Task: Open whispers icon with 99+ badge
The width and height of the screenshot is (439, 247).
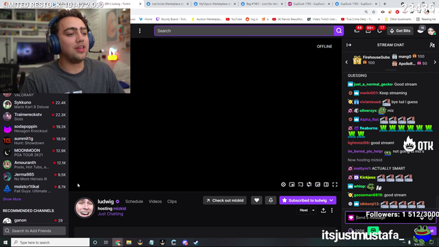Action: tap(368, 30)
